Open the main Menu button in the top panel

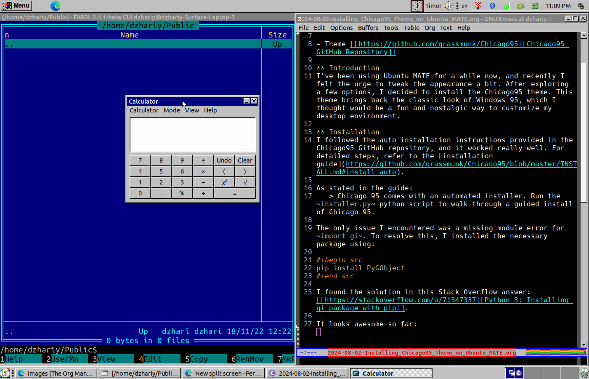(16, 5)
